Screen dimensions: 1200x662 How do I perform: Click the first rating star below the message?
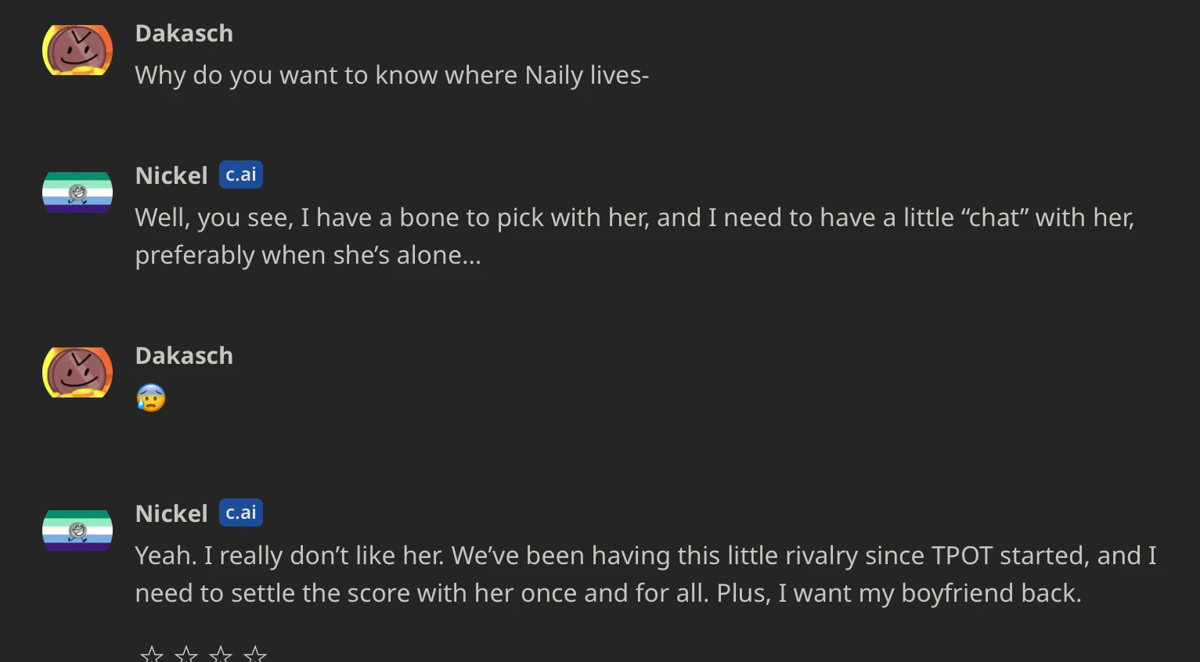150,653
